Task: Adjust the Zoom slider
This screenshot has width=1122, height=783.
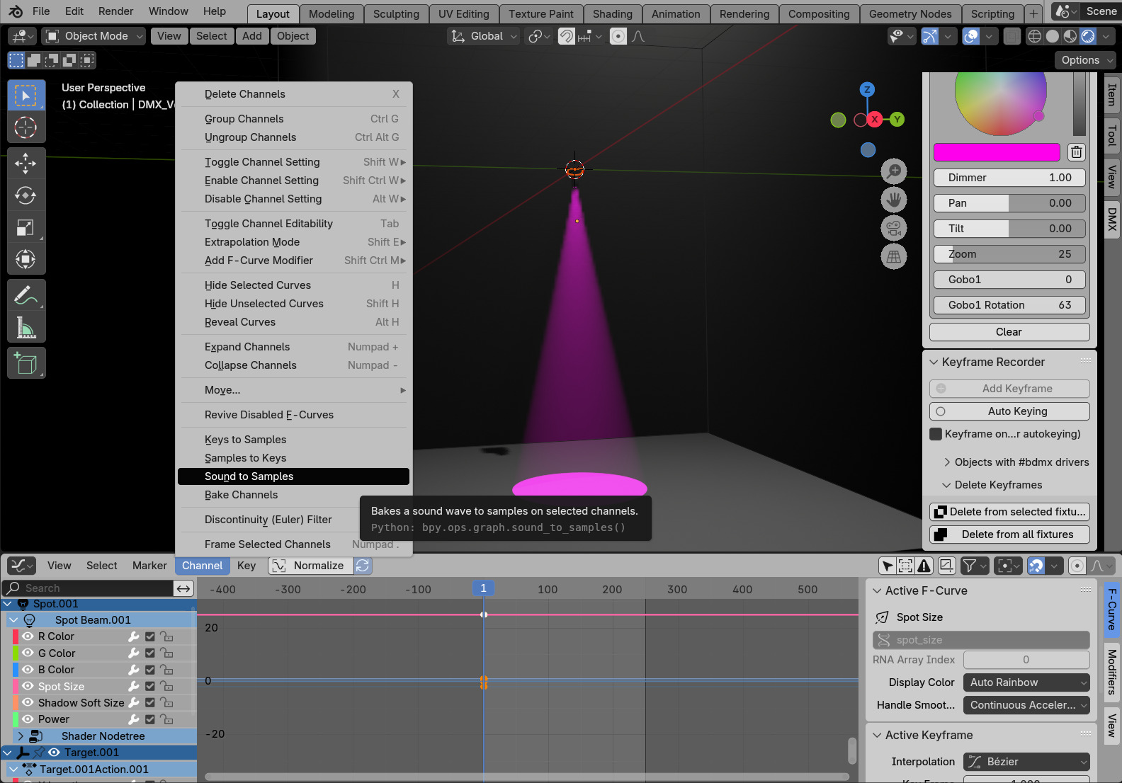Action: tap(1009, 254)
